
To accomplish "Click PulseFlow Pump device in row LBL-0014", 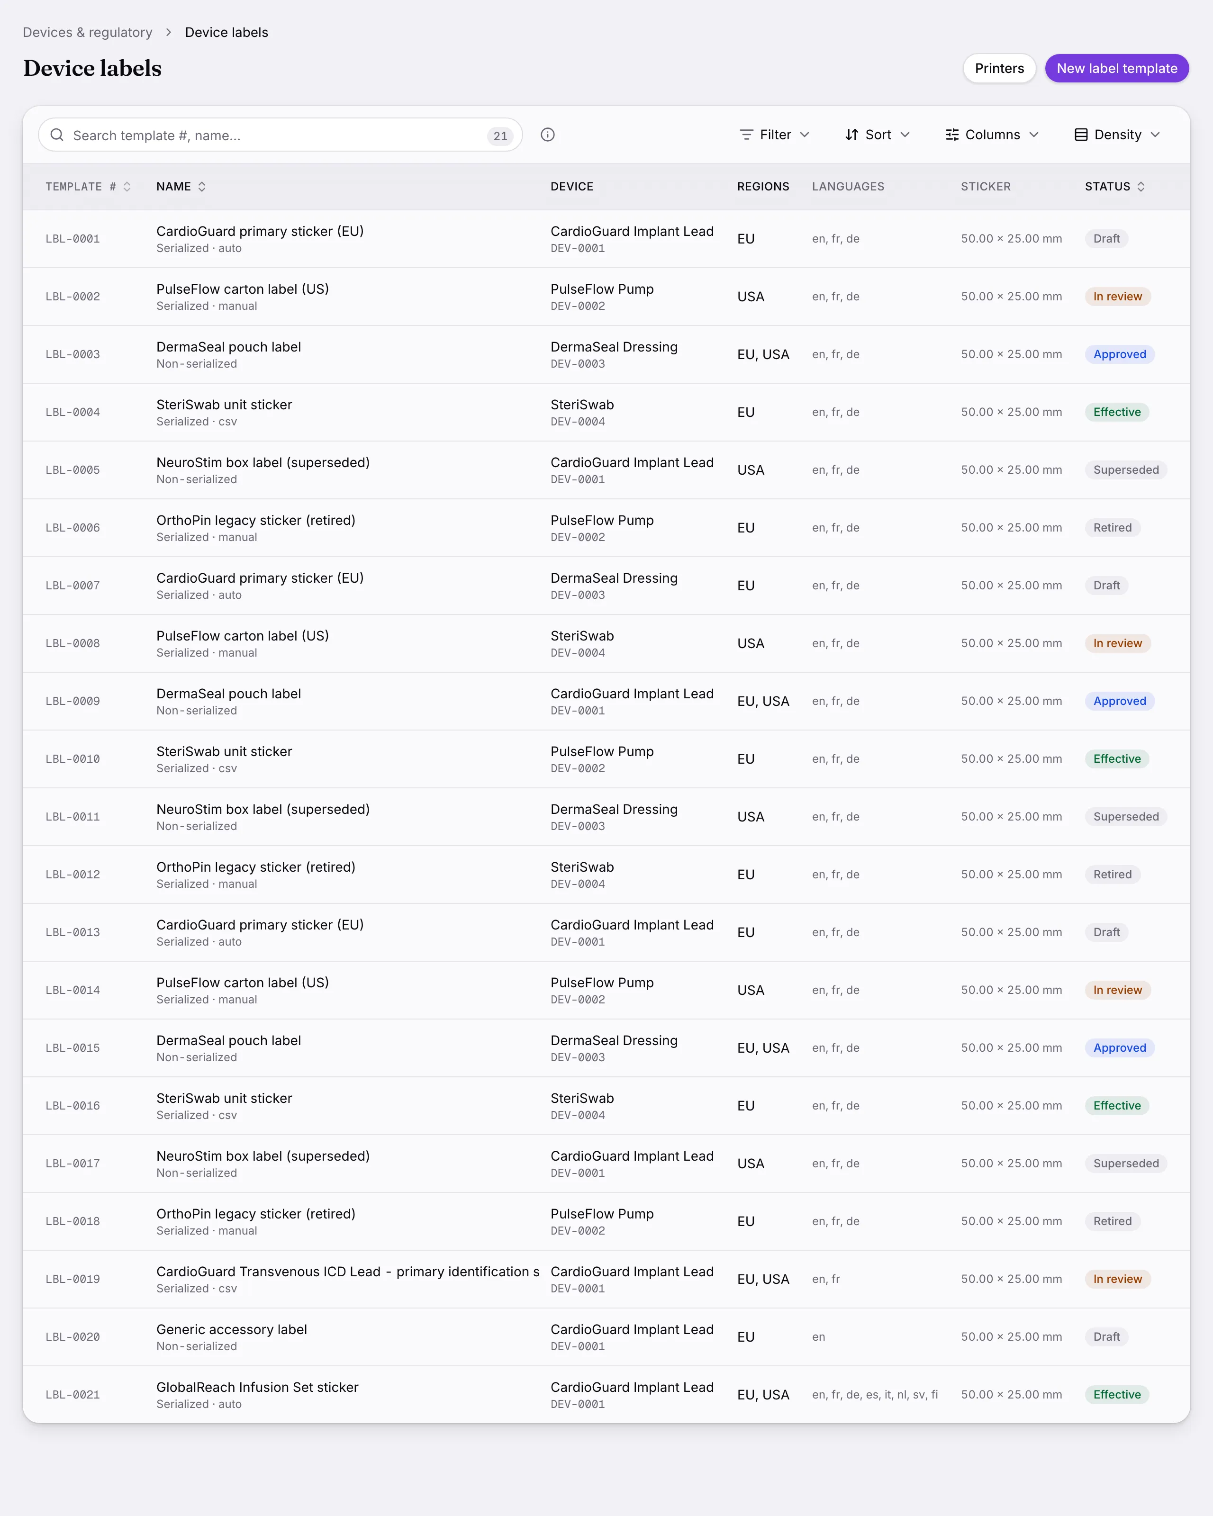I will [602, 982].
